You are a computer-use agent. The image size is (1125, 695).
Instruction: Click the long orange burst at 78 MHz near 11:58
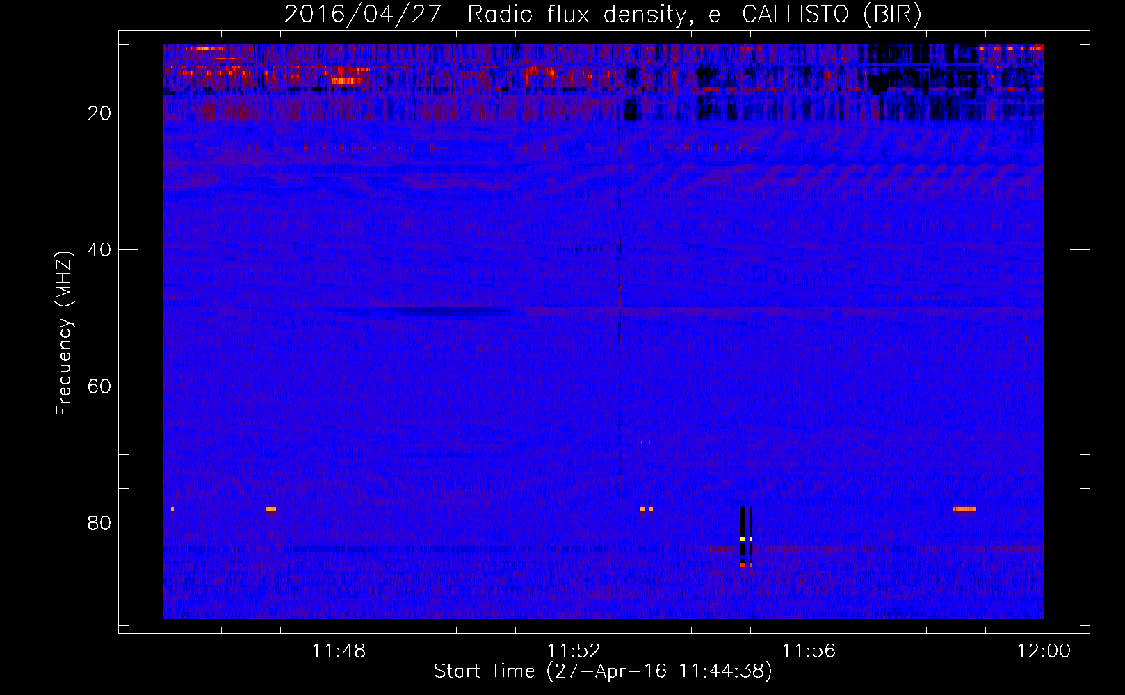(x=964, y=509)
